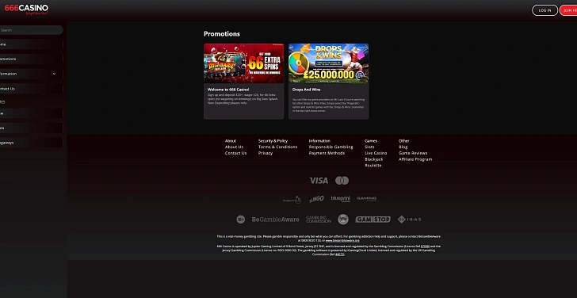Open the 66 Extra Spins promotion banner

pos(243,63)
